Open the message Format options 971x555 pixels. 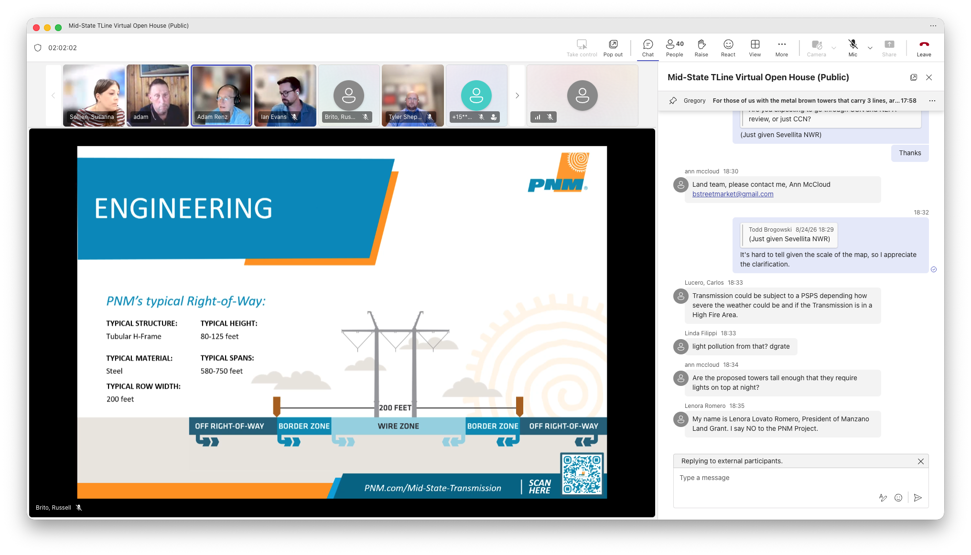pyautogui.click(x=883, y=498)
